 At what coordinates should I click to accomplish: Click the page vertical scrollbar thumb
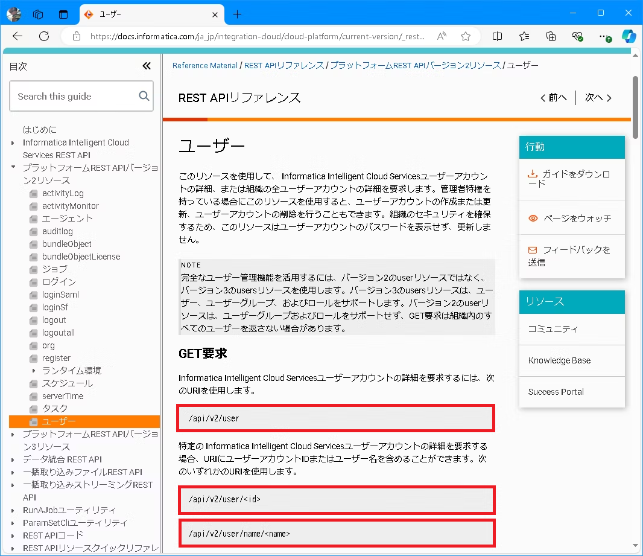point(635,107)
